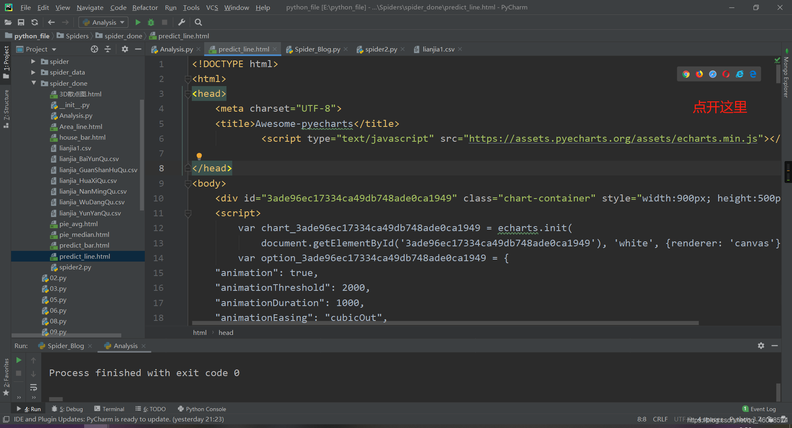Switch to the lianjia1.csv editor tab
792x428 pixels.
pos(438,49)
